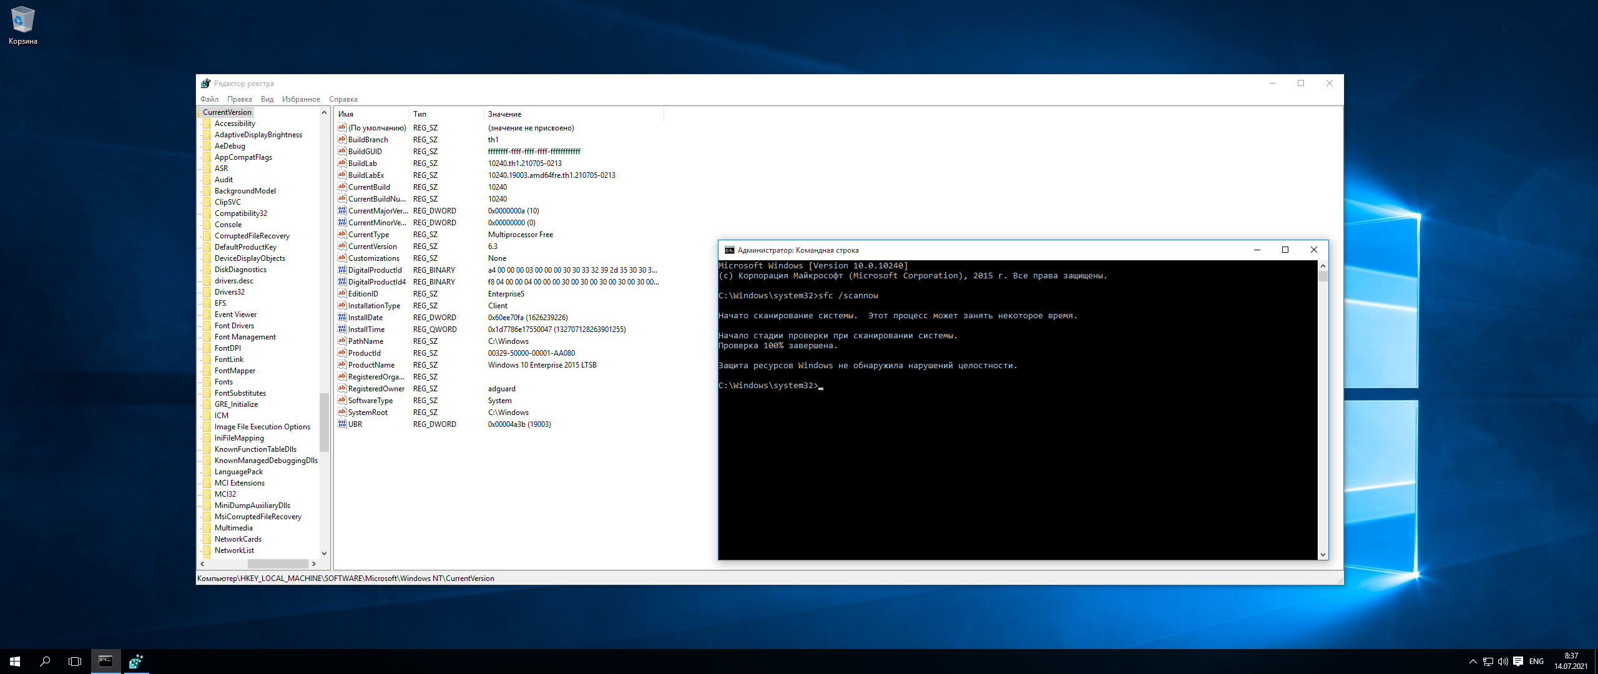Click the tree vertical scrollbar thumb
Screen dimensions: 1598x674
(324, 422)
